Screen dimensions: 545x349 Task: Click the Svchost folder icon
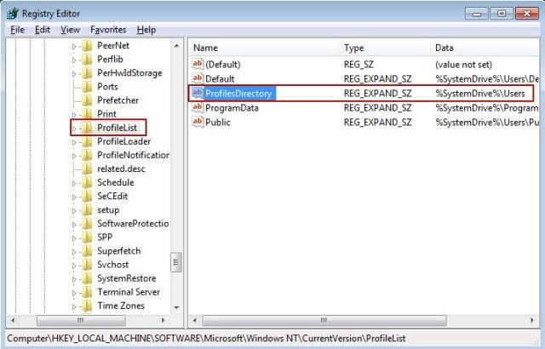[x=87, y=265]
